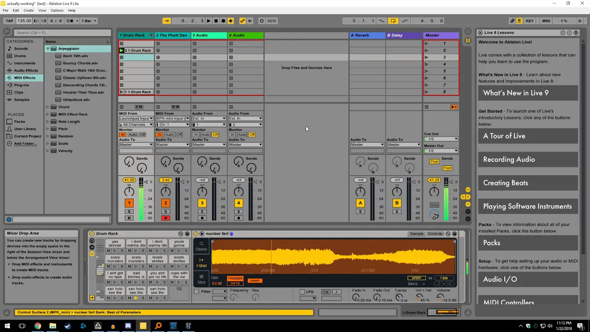Select the Audio Effects category

point(26,71)
